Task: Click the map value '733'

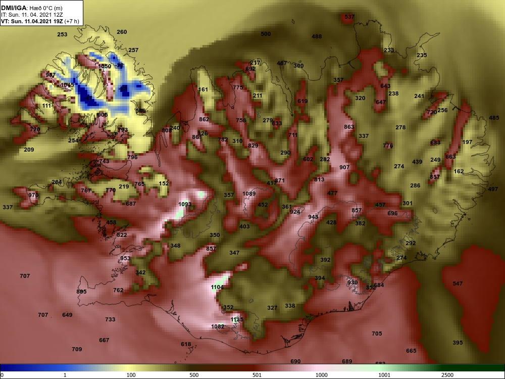Action: [110, 319]
